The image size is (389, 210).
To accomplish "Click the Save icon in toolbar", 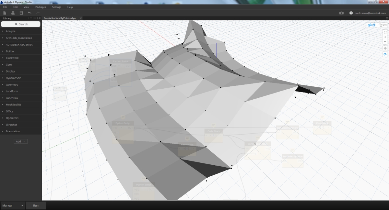I will click(21, 13).
